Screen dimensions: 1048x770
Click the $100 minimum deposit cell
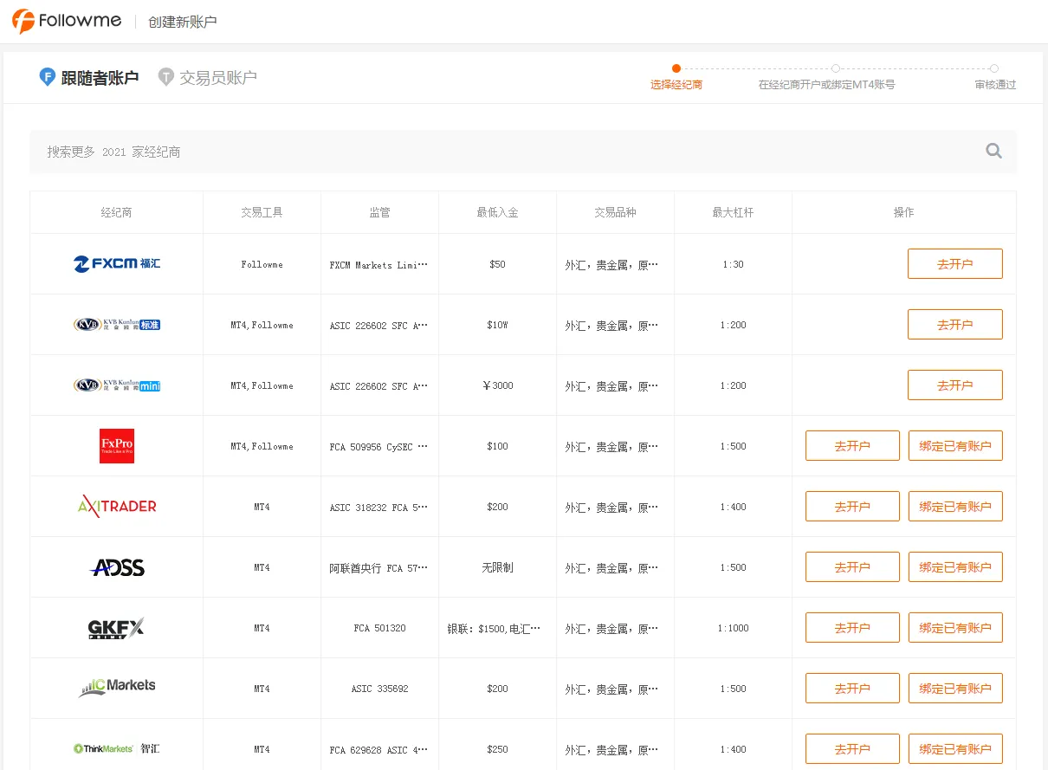[x=497, y=446]
